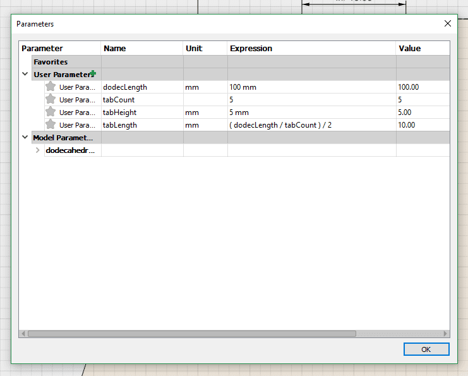Edit the '100 mm' expression cell
Image resolution: width=468 pixels, height=376 pixels.
point(311,87)
